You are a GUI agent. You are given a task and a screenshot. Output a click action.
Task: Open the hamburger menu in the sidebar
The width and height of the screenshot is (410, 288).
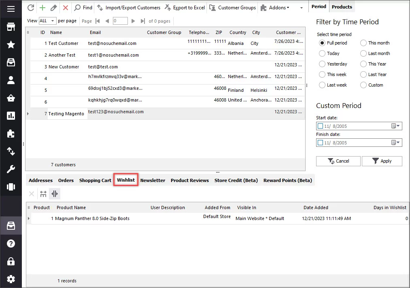(11, 9)
